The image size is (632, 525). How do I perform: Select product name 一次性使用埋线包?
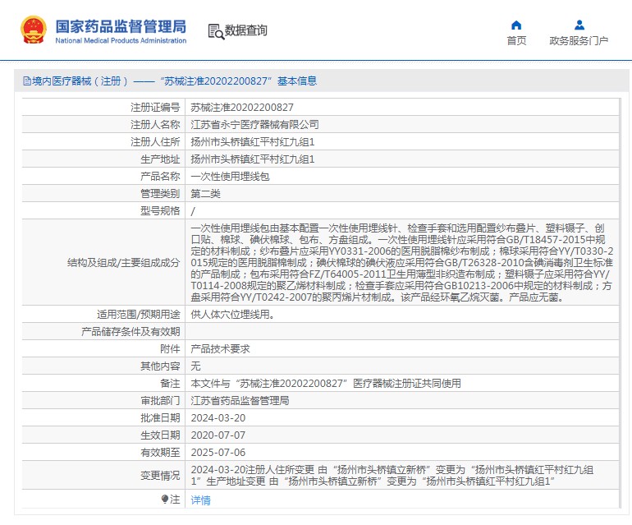click(x=230, y=177)
